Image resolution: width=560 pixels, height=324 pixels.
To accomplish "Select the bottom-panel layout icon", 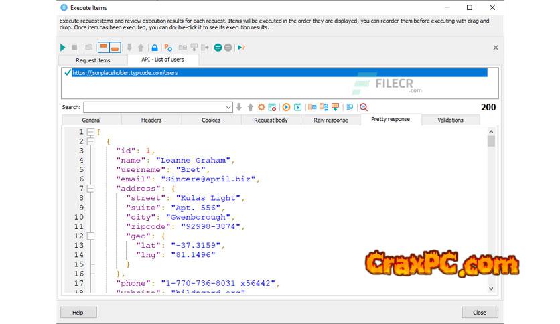I will point(115,47).
